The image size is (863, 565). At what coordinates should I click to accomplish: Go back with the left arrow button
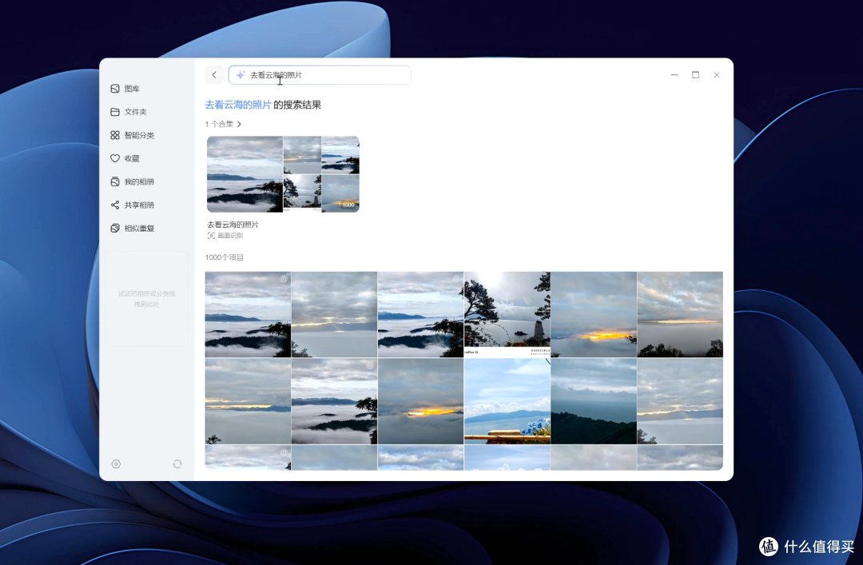[214, 75]
